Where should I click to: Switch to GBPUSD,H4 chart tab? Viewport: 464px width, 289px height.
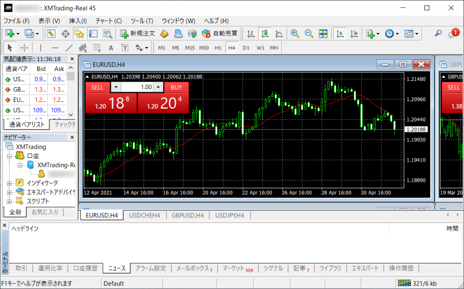pos(187,216)
